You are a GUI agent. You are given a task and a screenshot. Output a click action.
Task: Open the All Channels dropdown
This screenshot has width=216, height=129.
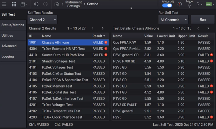[173, 20]
